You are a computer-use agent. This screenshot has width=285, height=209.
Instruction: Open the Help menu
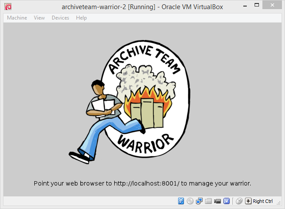coord(81,18)
